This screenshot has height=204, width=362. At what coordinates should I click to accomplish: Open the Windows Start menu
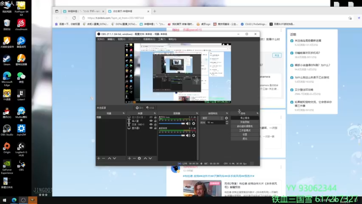[5, 200]
